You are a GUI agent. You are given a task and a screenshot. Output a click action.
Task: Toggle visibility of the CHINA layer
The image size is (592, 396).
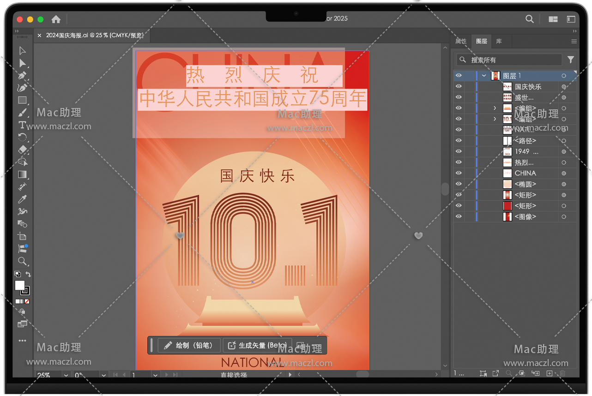(x=459, y=173)
